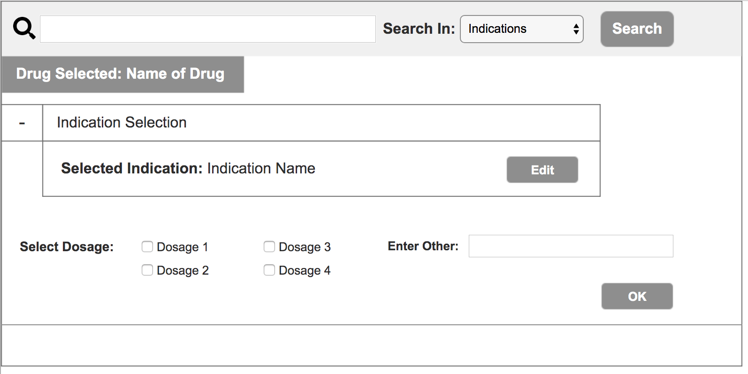Enable the Dosage 2 checkbox

coord(147,270)
